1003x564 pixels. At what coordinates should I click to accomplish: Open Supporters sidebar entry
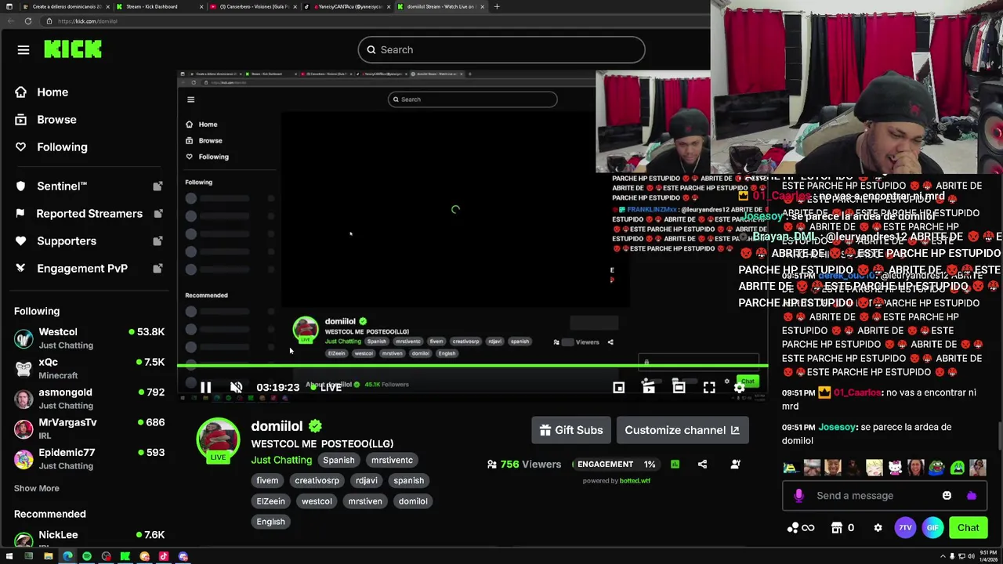89,240
